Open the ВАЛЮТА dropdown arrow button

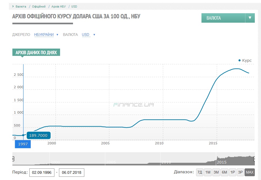[250, 18]
